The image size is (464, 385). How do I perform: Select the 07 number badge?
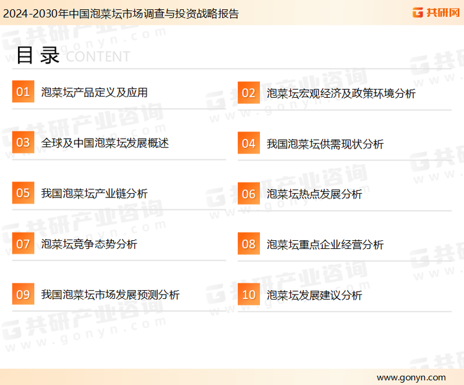point(23,244)
